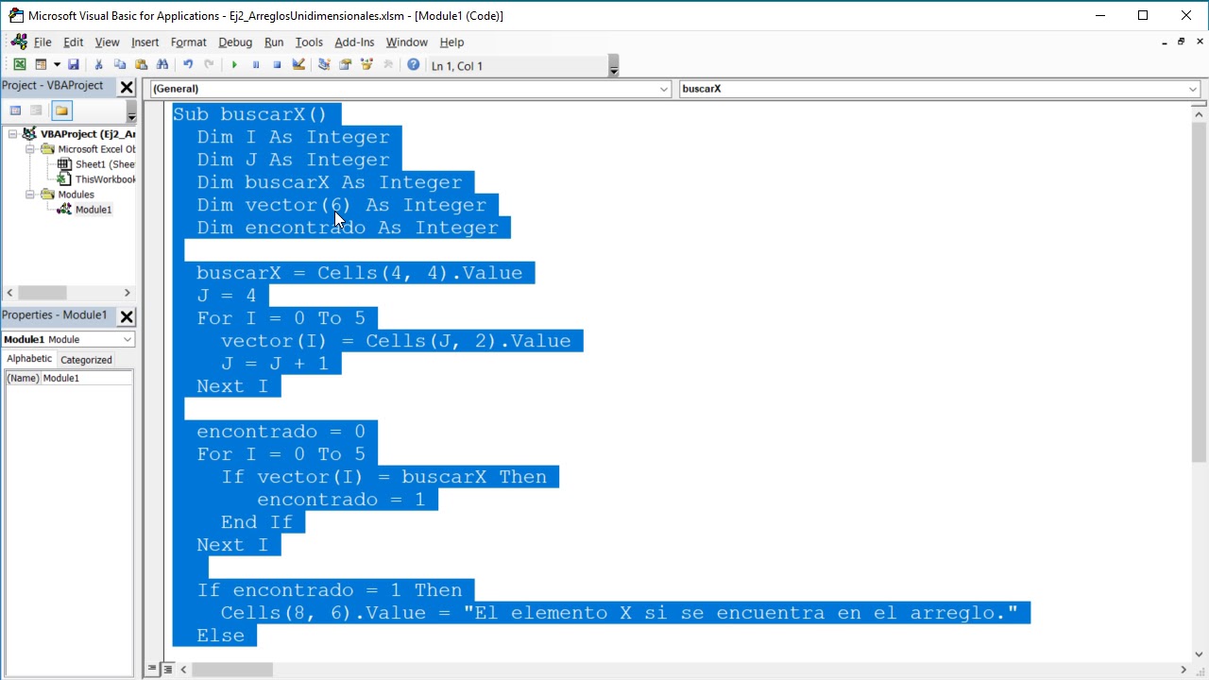Click View Code icon in Project panel
The height and width of the screenshot is (680, 1209).
pyautogui.click(x=16, y=110)
